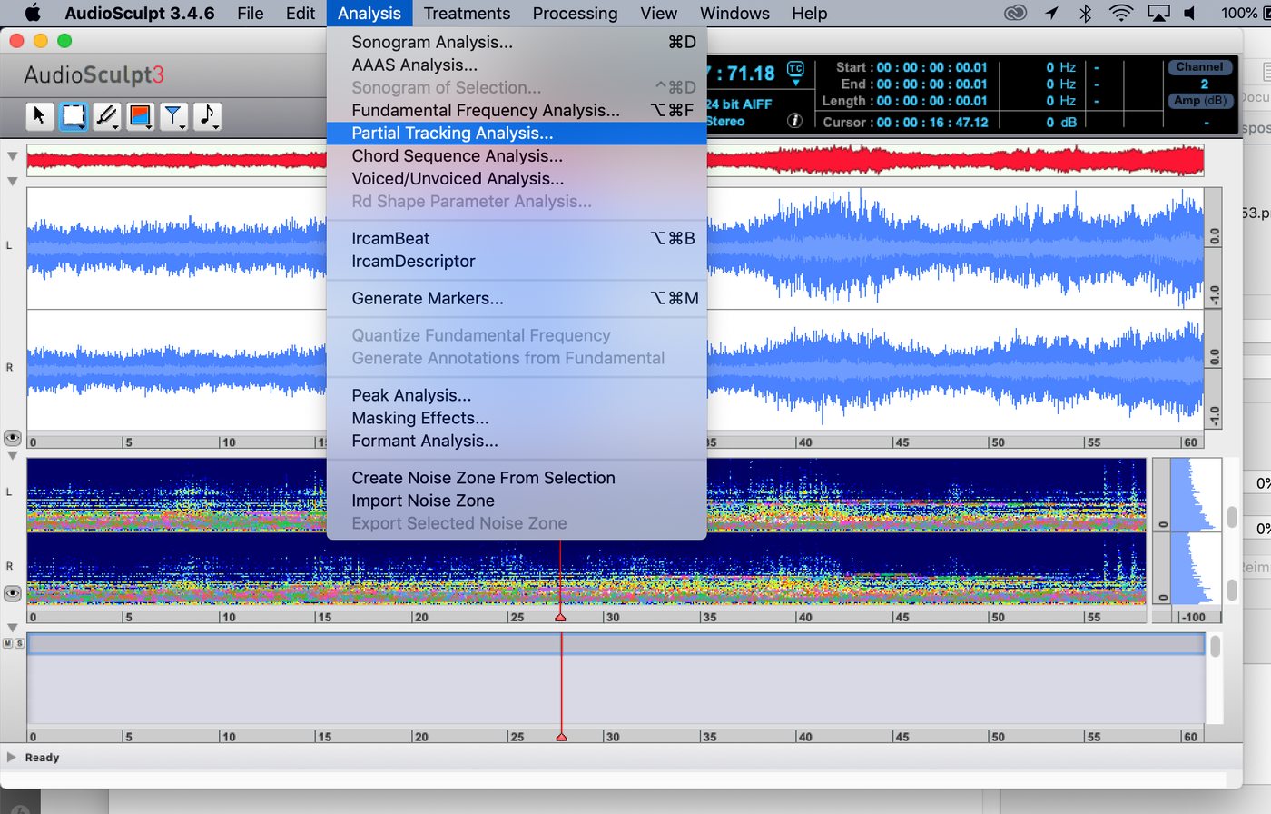Screen dimensions: 1271x814
Task: Open the Bluetooth menu bar icon
Action: click(x=1085, y=13)
